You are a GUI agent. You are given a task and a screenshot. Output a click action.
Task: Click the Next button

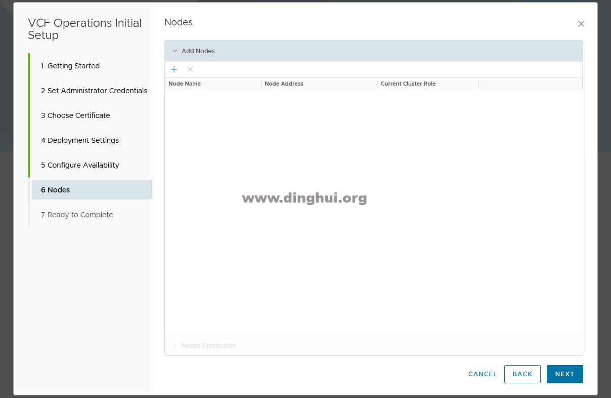pos(565,374)
